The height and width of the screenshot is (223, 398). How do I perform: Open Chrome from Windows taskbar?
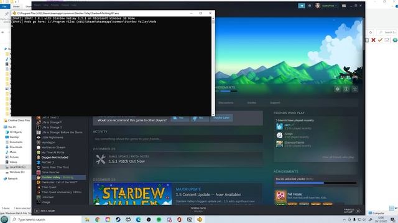coord(98,219)
